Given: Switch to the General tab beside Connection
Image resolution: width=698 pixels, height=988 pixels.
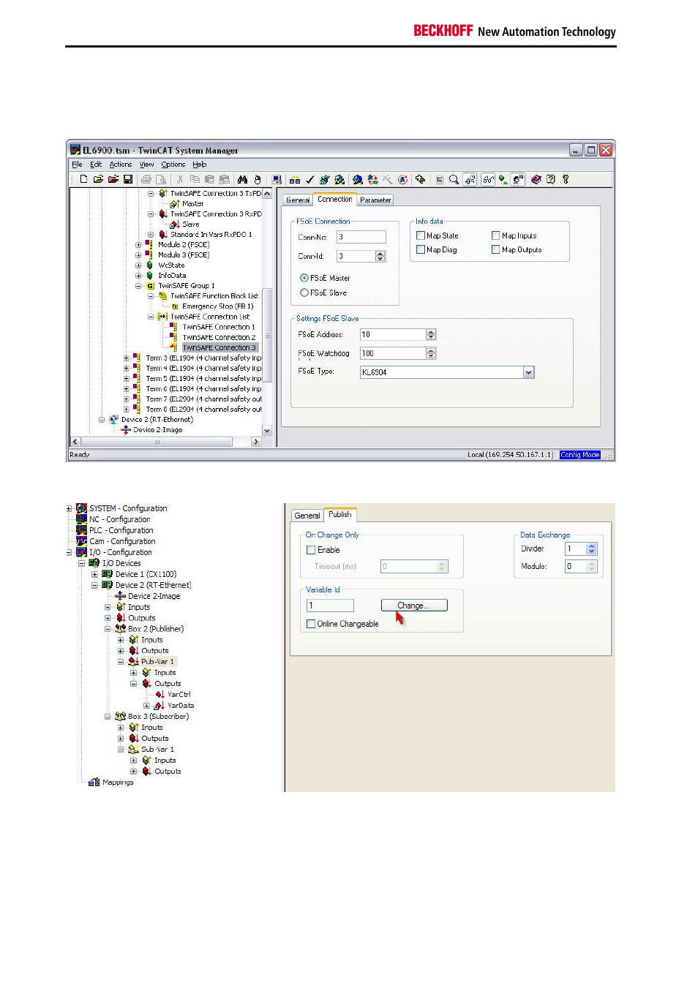Looking at the screenshot, I should coord(298,200).
